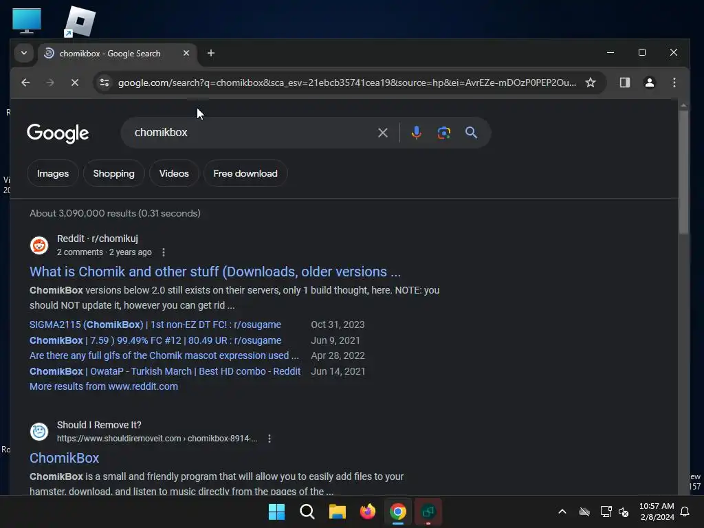704x528 pixels.
Task: View site information icon in address bar
Action: 104,82
